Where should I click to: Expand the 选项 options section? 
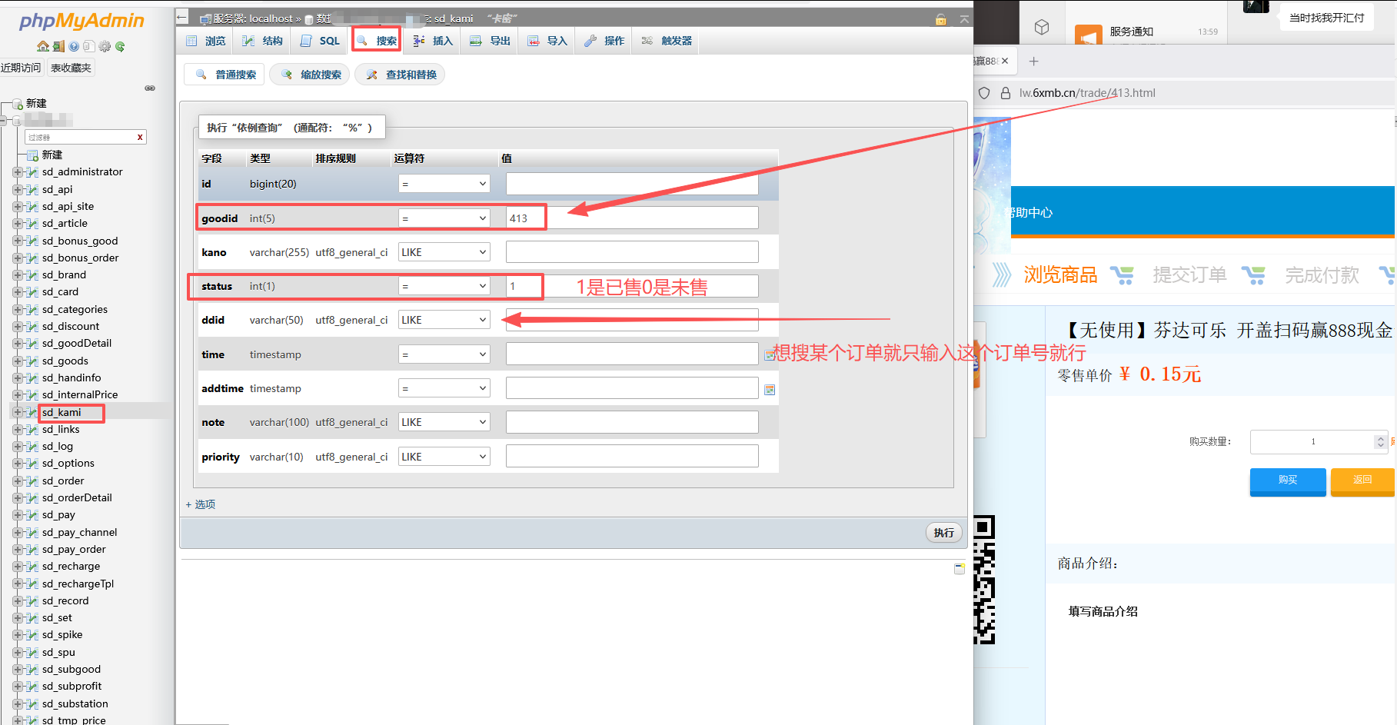(x=201, y=504)
